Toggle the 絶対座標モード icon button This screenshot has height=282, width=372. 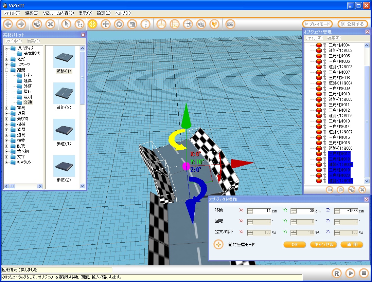pos(218,244)
